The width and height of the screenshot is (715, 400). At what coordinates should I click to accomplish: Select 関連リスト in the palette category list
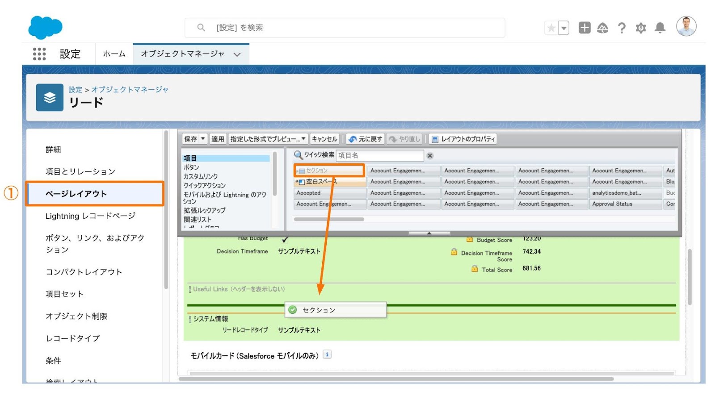[197, 219]
